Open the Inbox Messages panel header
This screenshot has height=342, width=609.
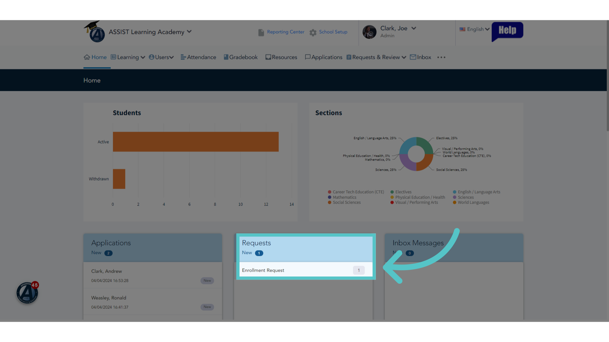[x=454, y=248]
